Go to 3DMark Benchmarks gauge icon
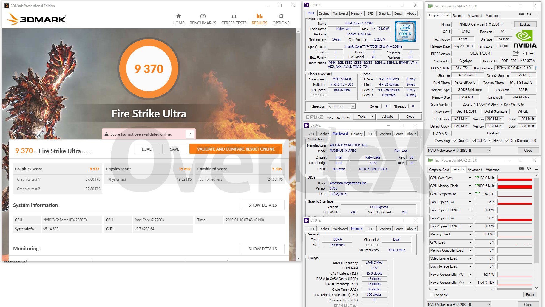The image size is (545, 307). tap(203, 16)
